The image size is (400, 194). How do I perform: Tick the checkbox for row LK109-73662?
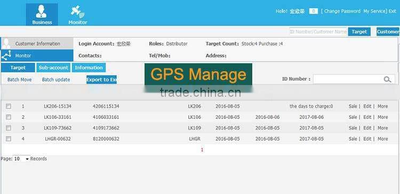pos(9,128)
